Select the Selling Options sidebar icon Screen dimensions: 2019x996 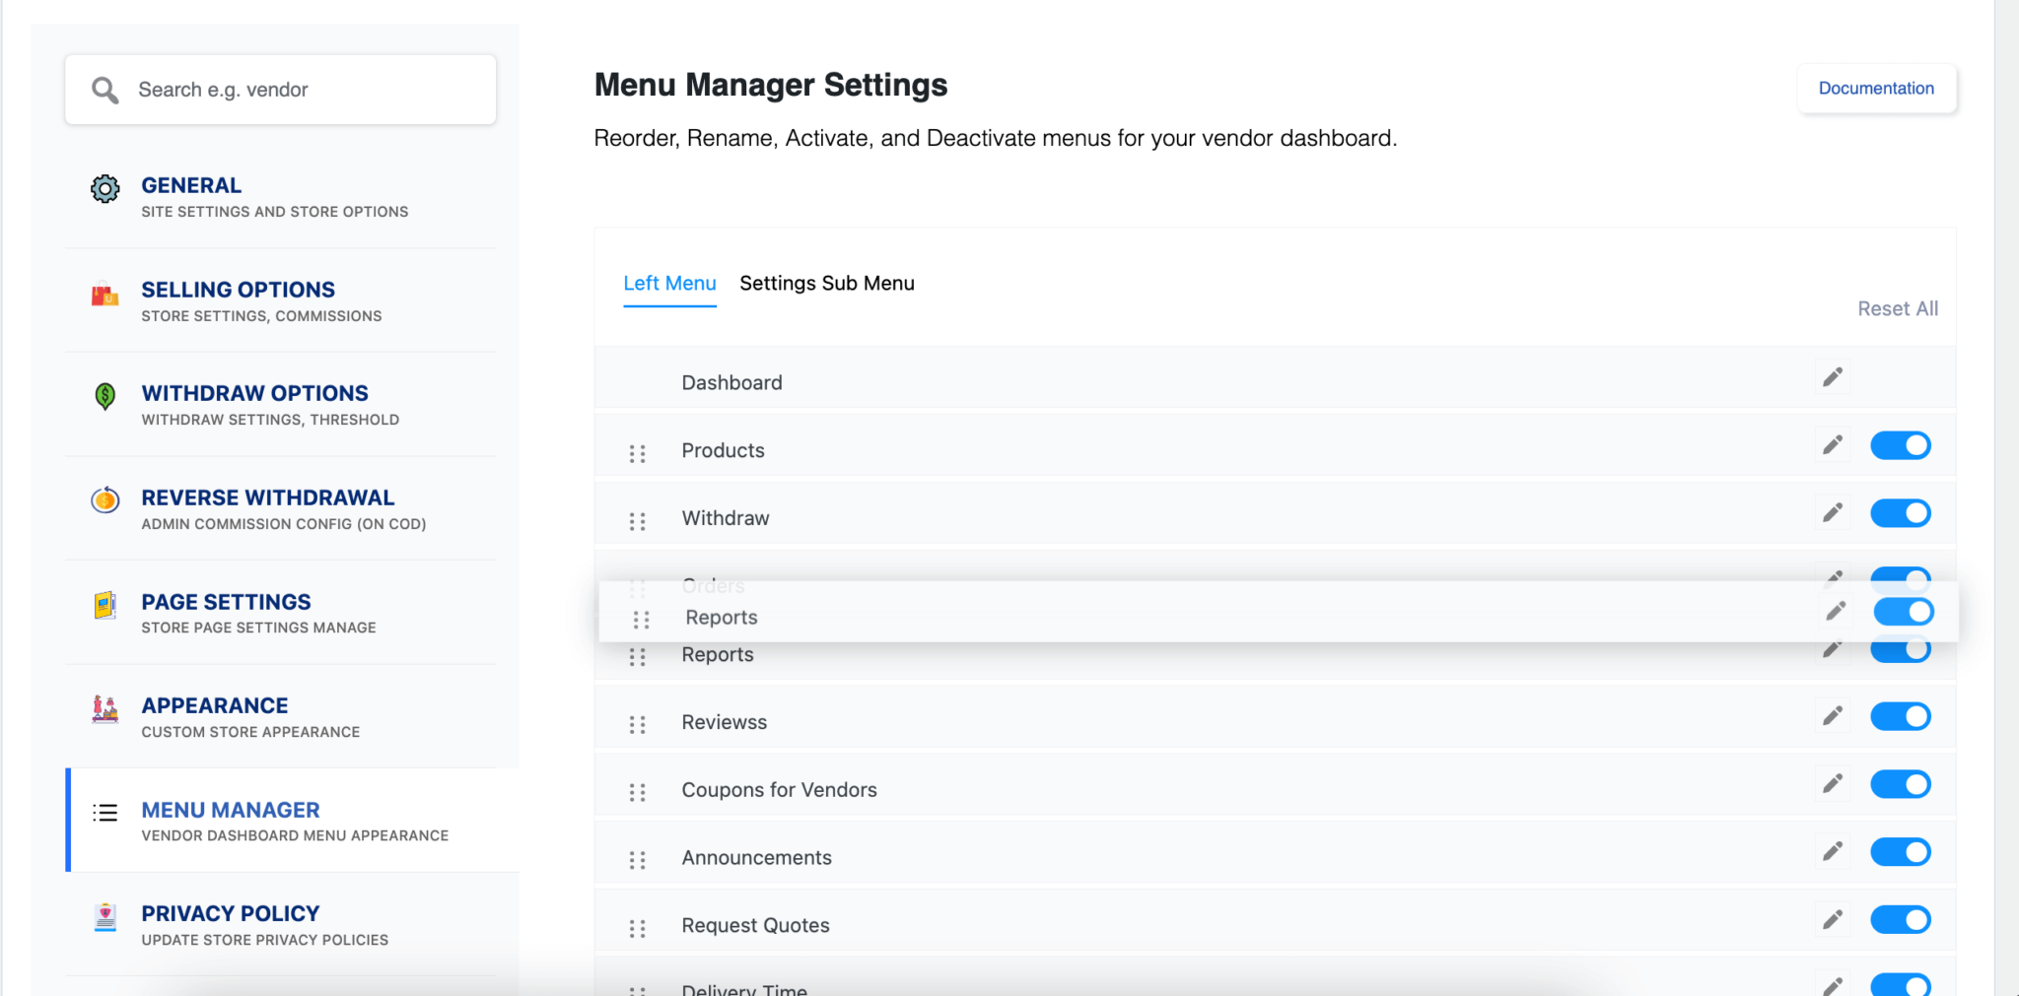tap(104, 293)
